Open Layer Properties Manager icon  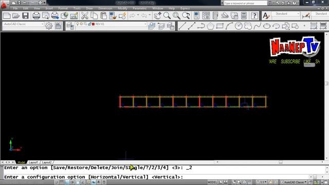(x=70, y=26)
